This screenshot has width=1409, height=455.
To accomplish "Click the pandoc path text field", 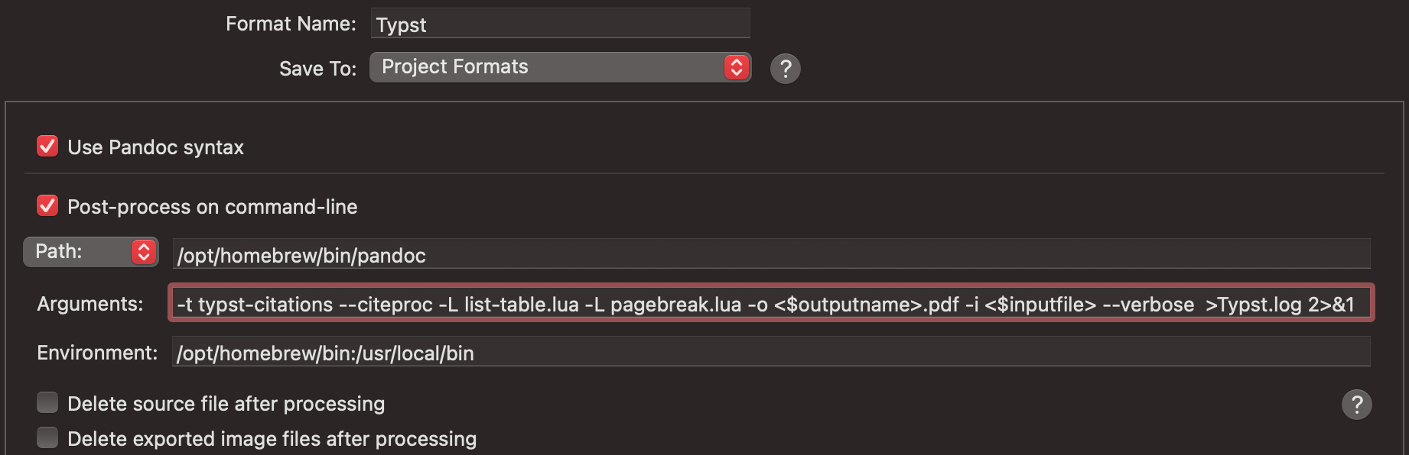I will (771, 255).
